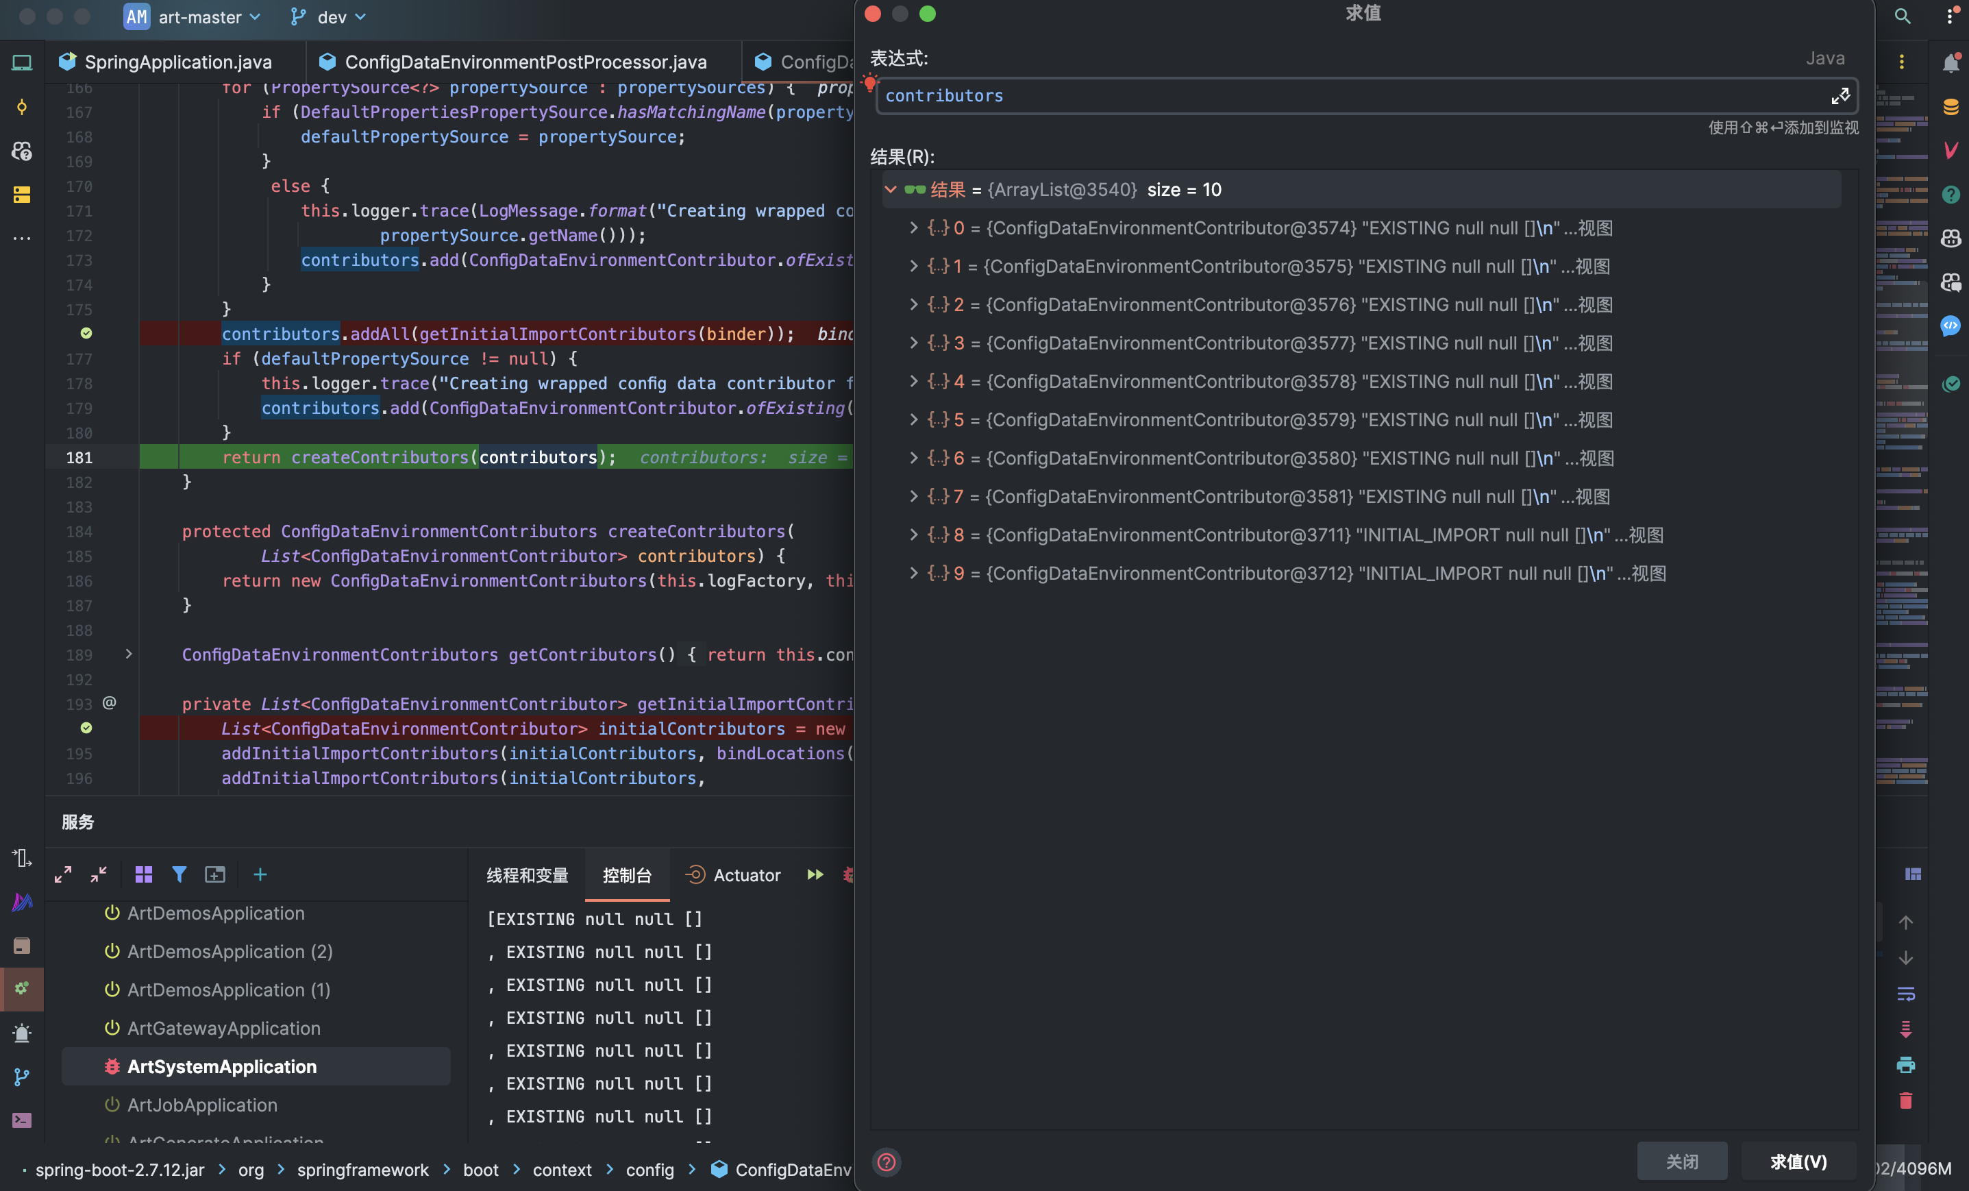This screenshot has height=1191, width=1969.
Task: Collapse the ArrayList result node
Action: tap(890, 189)
